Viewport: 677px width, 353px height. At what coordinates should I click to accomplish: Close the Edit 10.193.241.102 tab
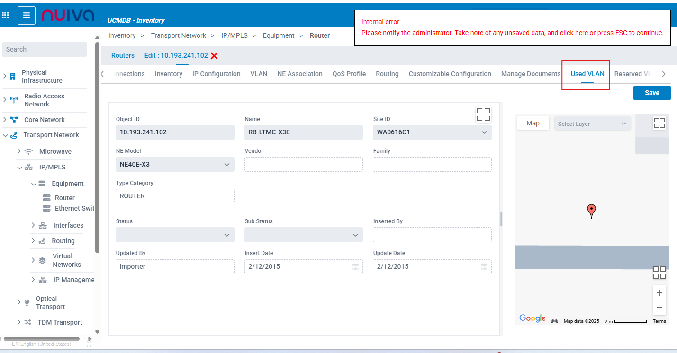[214, 56]
